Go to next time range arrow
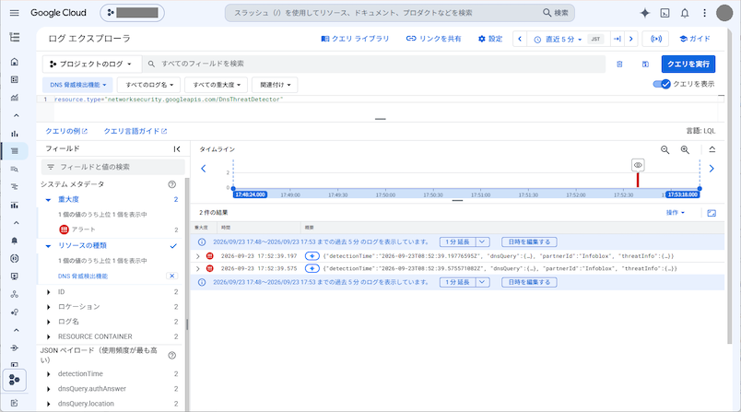741x412 pixels. click(631, 39)
